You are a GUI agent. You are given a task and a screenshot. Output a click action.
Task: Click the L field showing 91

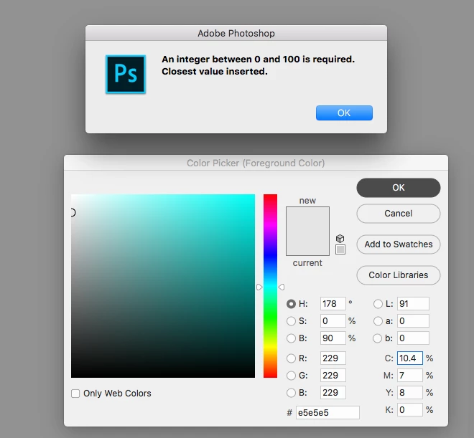pos(413,304)
